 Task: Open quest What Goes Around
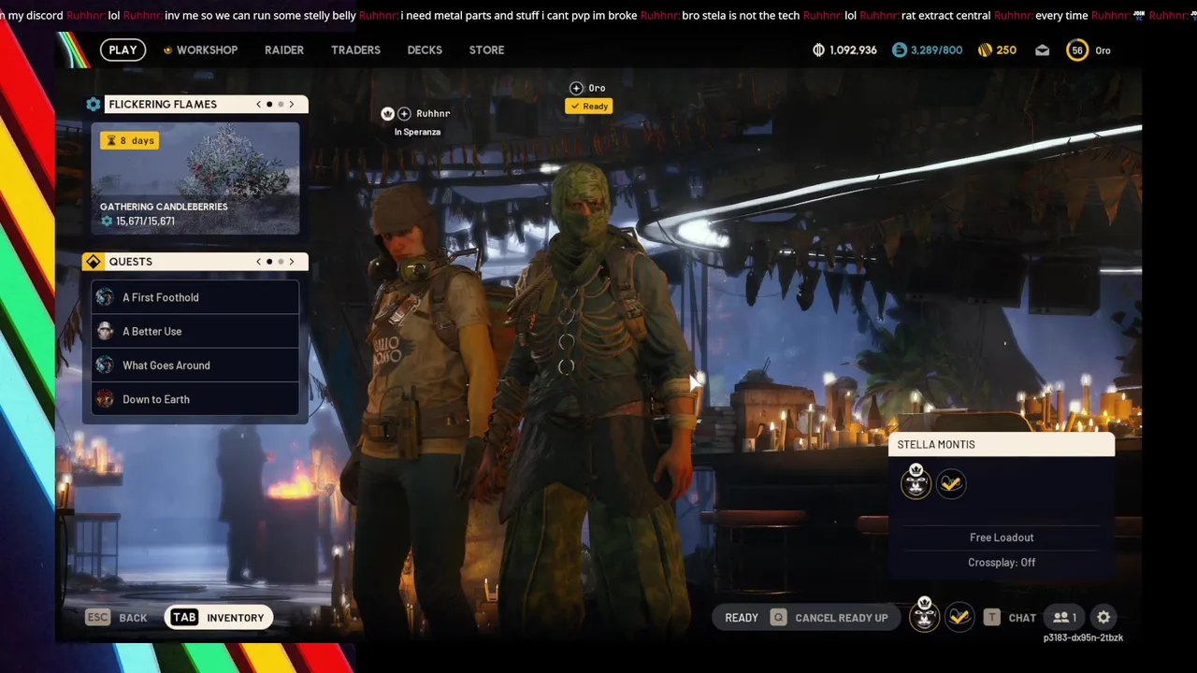195,365
